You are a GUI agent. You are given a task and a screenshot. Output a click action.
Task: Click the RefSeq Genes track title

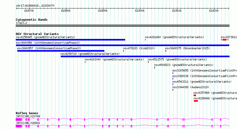pos(27,113)
